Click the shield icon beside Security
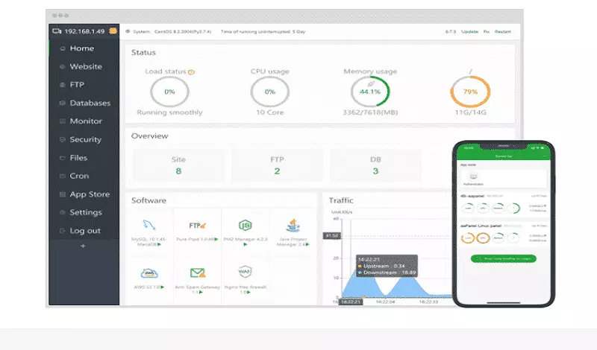Screen dimensions: 597x350 pyautogui.click(x=63, y=139)
